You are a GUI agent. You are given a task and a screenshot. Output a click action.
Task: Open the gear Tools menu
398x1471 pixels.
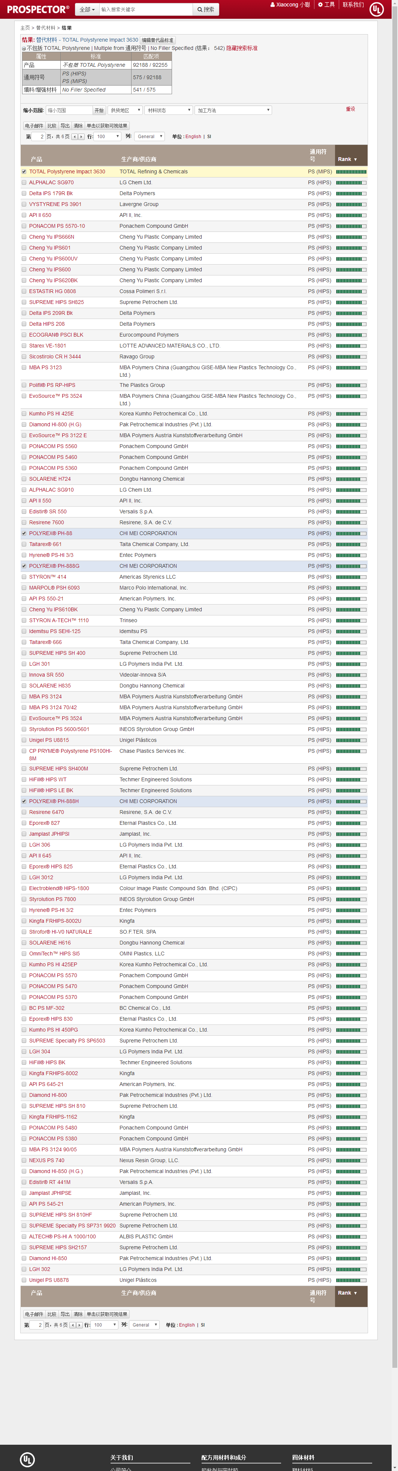326,5
